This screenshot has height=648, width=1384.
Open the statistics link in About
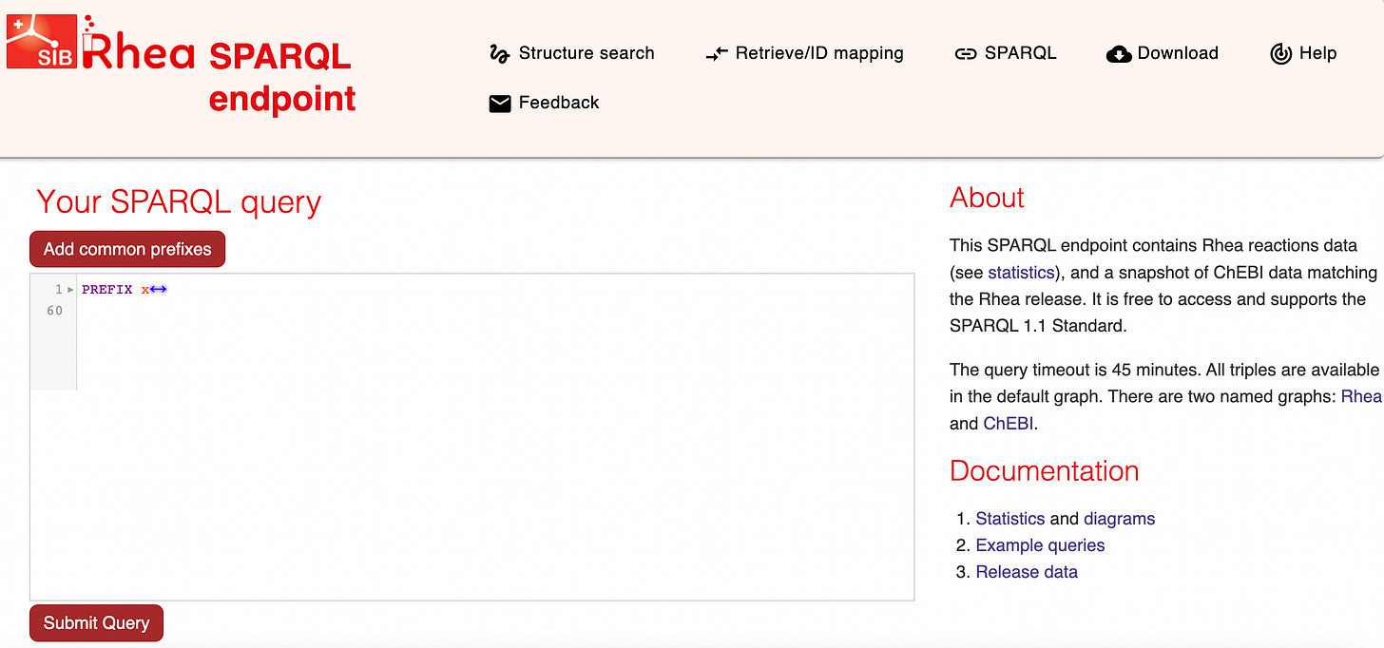pyautogui.click(x=1021, y=272)
